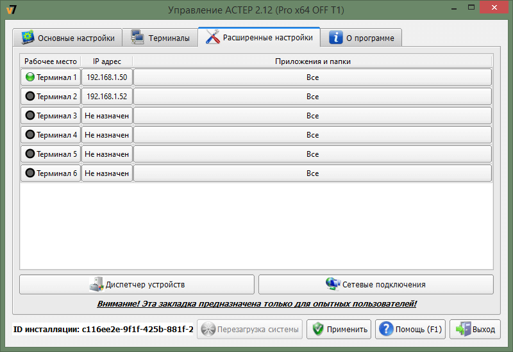513x352 pixels.
Task: Apply settings with Применить button
Action: [x=339, y=329]
